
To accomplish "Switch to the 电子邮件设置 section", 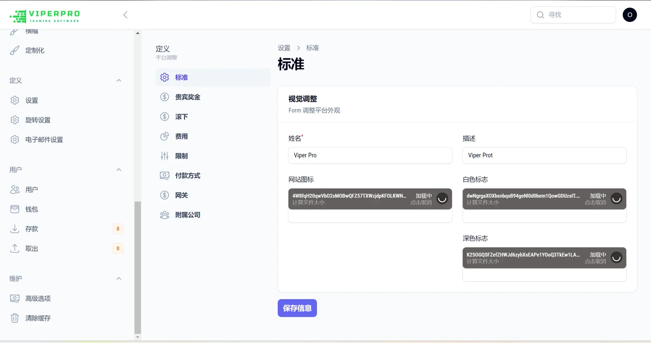I will coord(44,139).
